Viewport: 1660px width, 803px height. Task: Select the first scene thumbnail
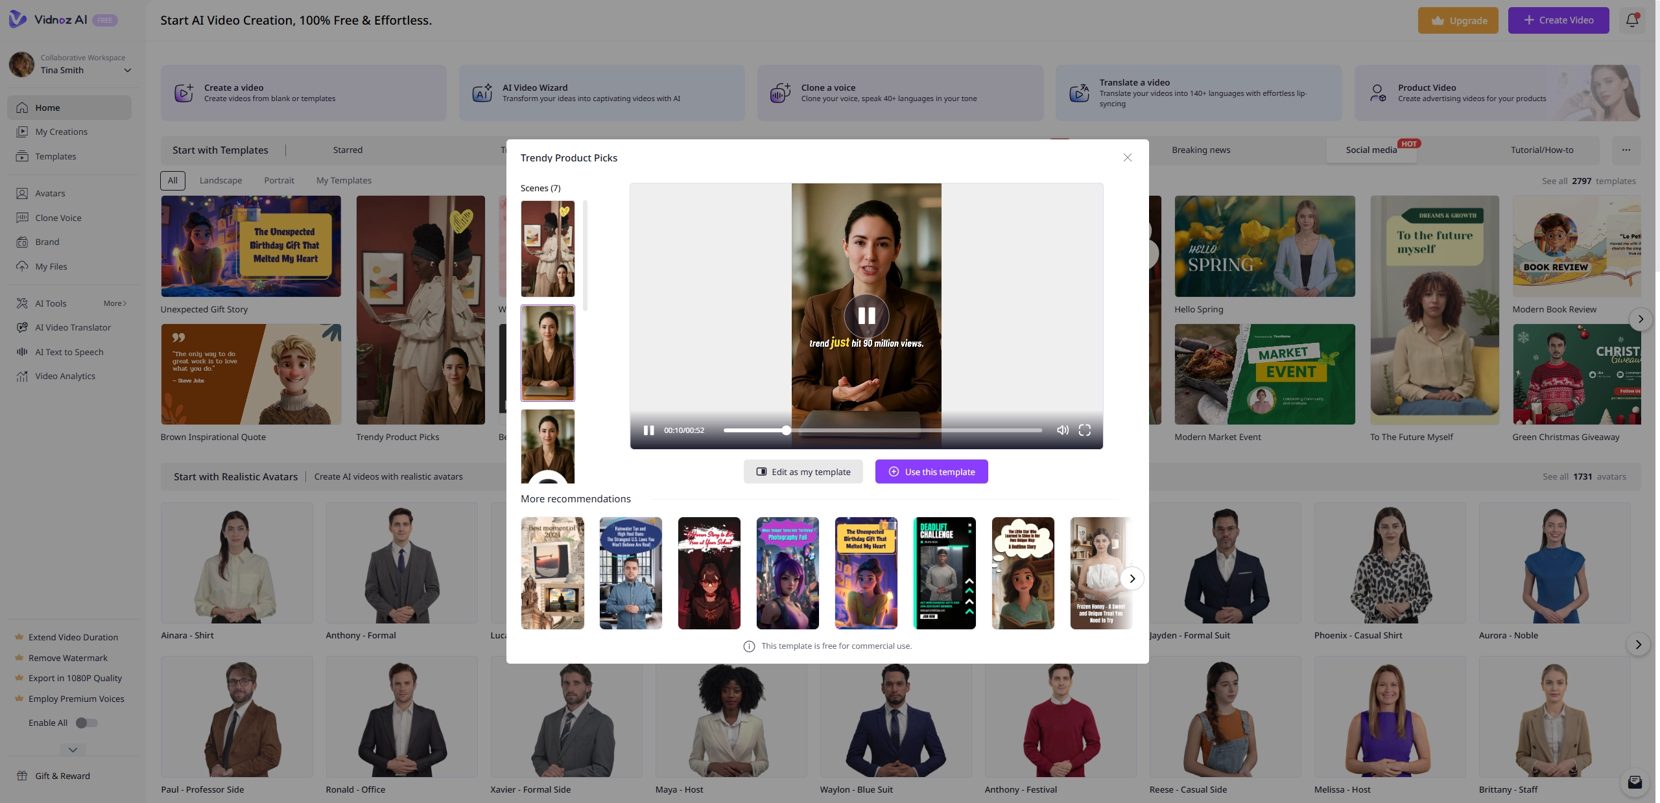(547, 249)
